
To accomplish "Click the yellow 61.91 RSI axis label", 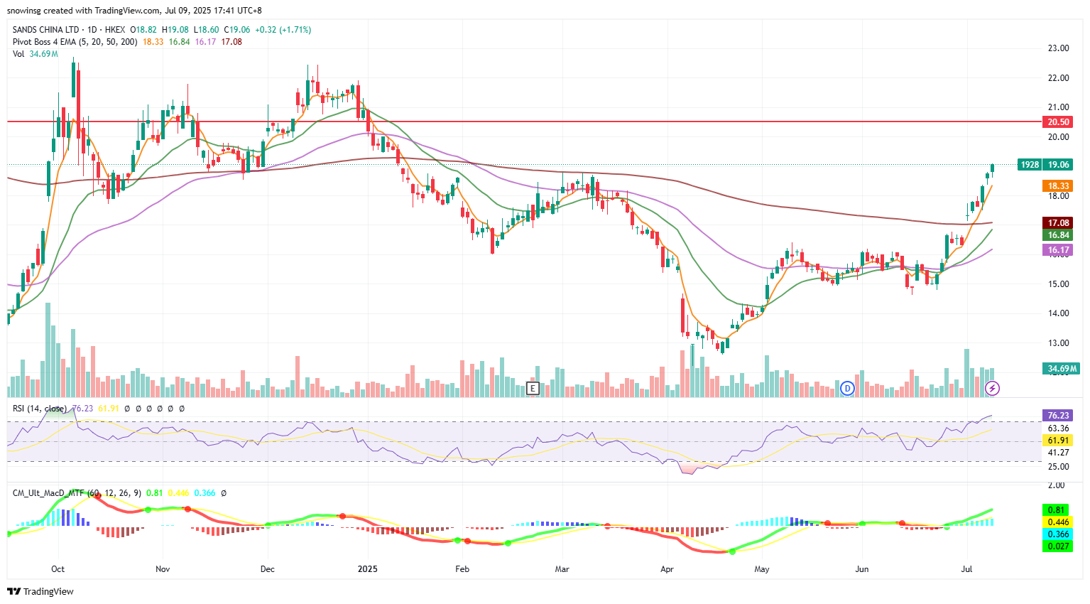I will pyautogui.click(x=1058, y=441).
